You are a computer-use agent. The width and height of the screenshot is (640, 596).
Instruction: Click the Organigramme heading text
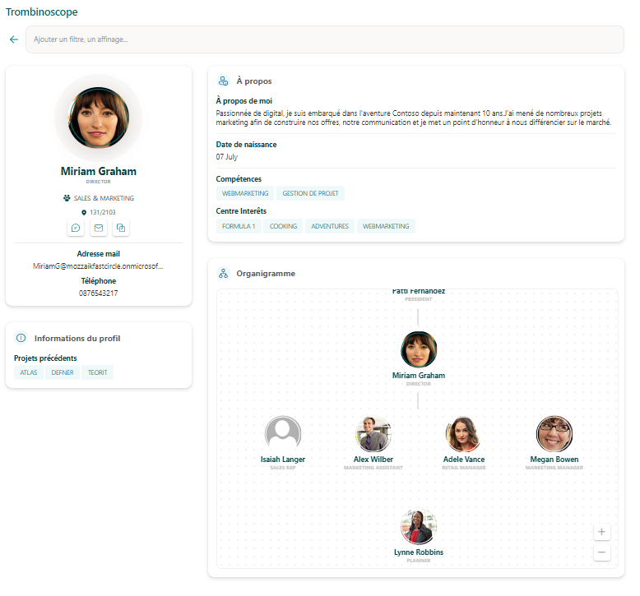click(x=266, y=273)
